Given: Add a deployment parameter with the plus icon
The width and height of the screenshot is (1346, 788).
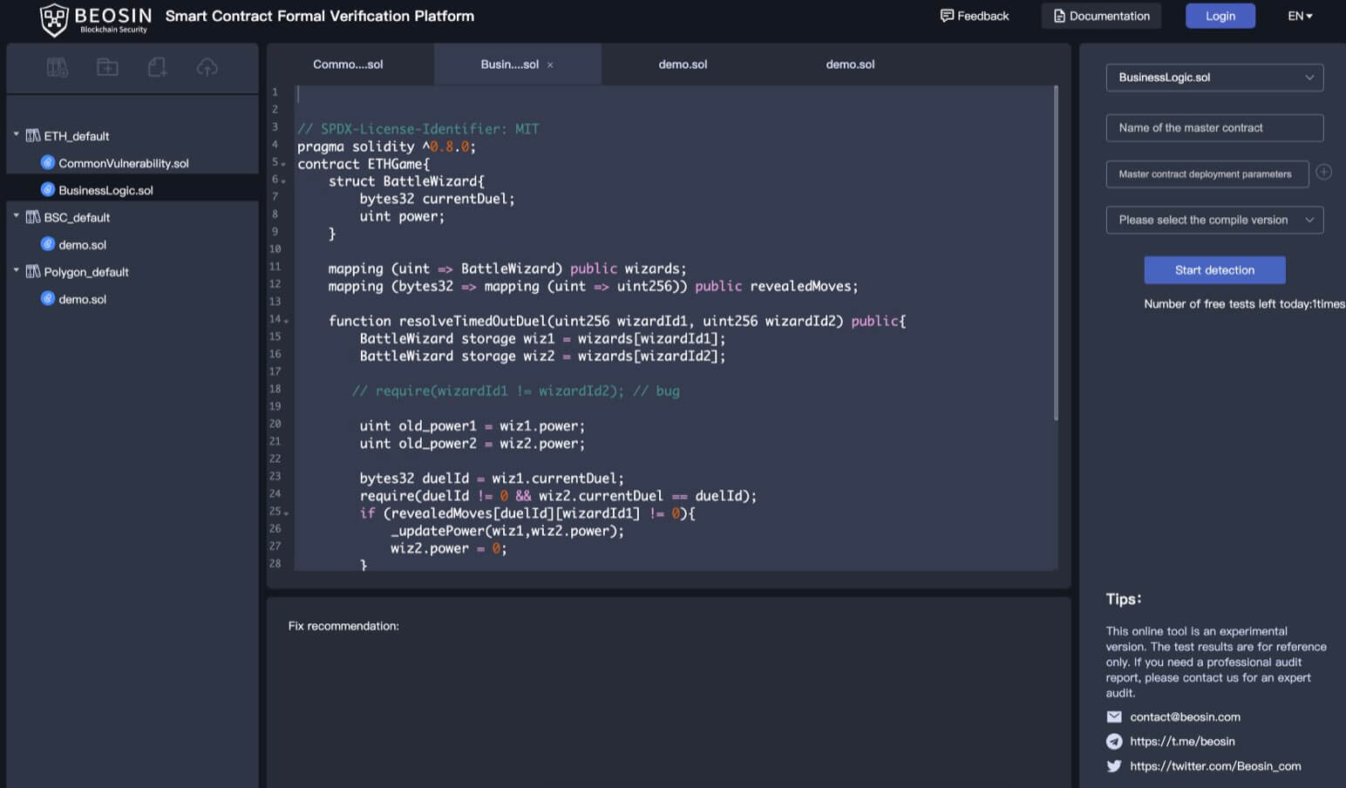Looking at the screenshot, I should coord(1323,172).
